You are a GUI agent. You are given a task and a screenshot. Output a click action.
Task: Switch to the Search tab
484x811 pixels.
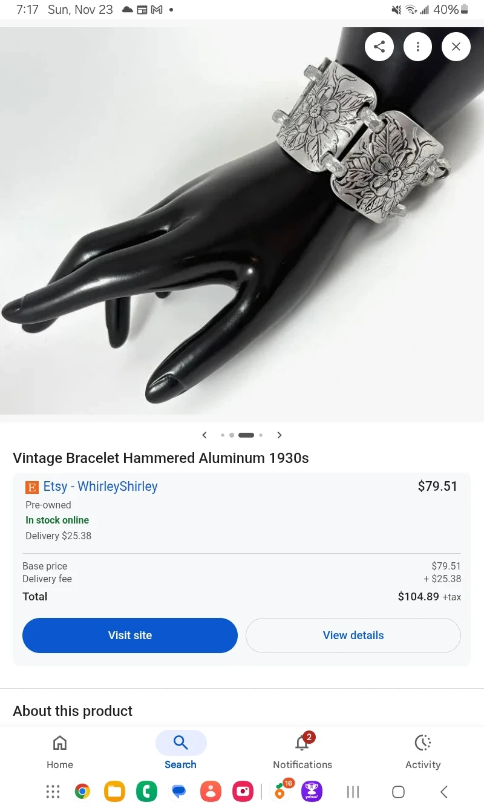[x=181, y=751]
